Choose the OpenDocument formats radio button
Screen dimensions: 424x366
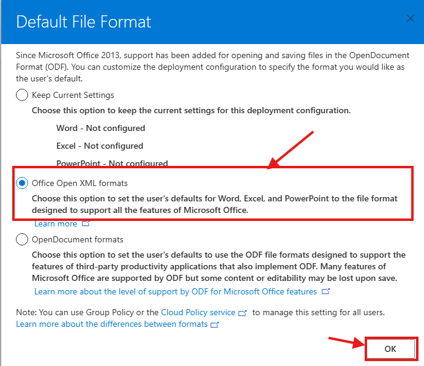[22, 239]
